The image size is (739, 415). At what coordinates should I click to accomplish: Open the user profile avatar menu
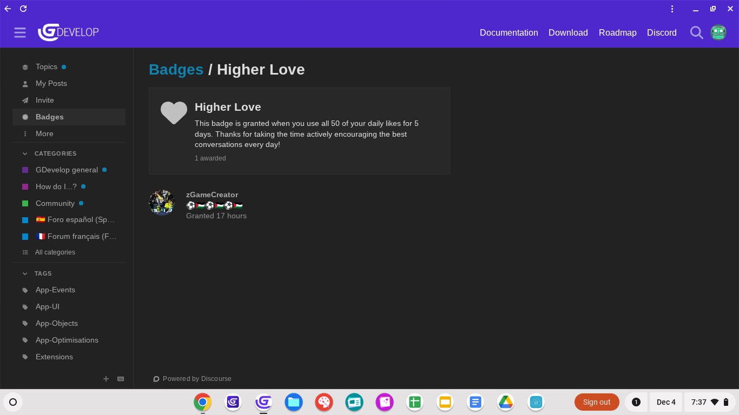point(718,32)
